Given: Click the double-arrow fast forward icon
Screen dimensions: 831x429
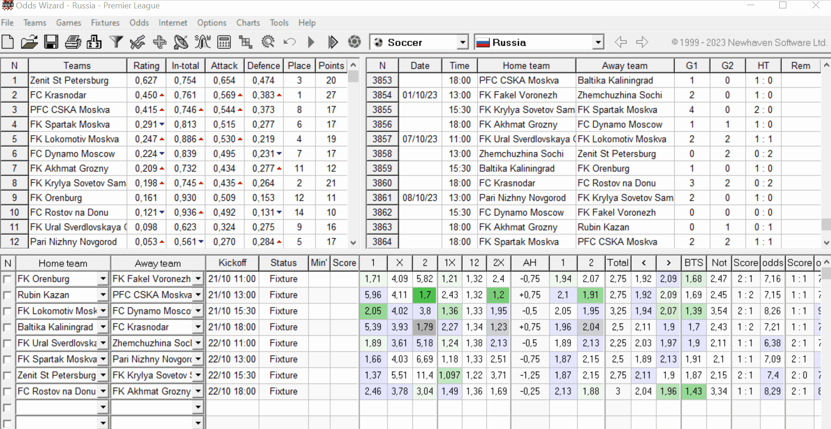Looking at the screenshot, I should (x=332, y=42).
